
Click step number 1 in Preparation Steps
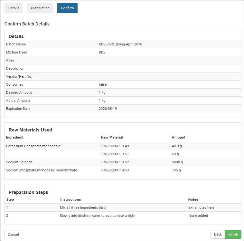7,207
